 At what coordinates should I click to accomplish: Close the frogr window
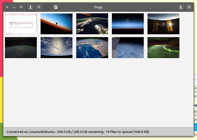click(x=7, y=7)
